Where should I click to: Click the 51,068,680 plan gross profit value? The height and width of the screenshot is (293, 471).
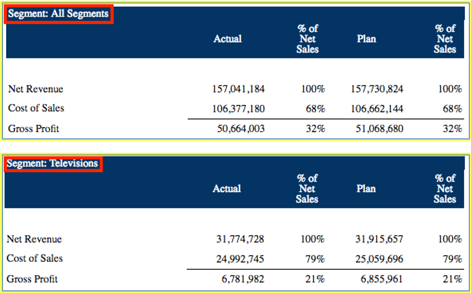point(380,129)
